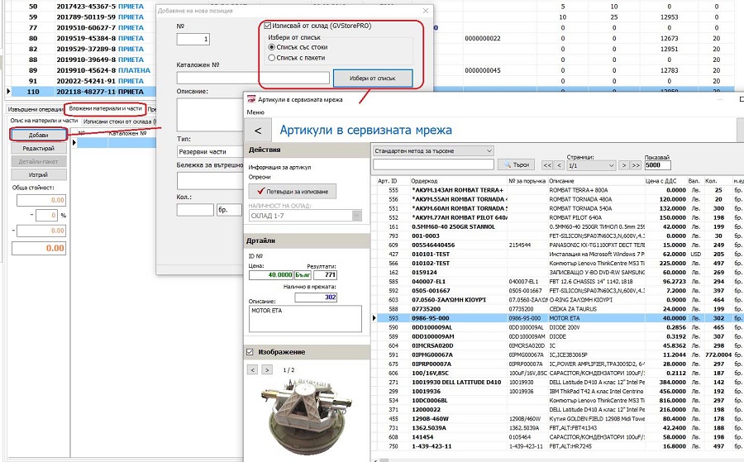Go to next results page

pyautogui.click(x=624, y=165)
